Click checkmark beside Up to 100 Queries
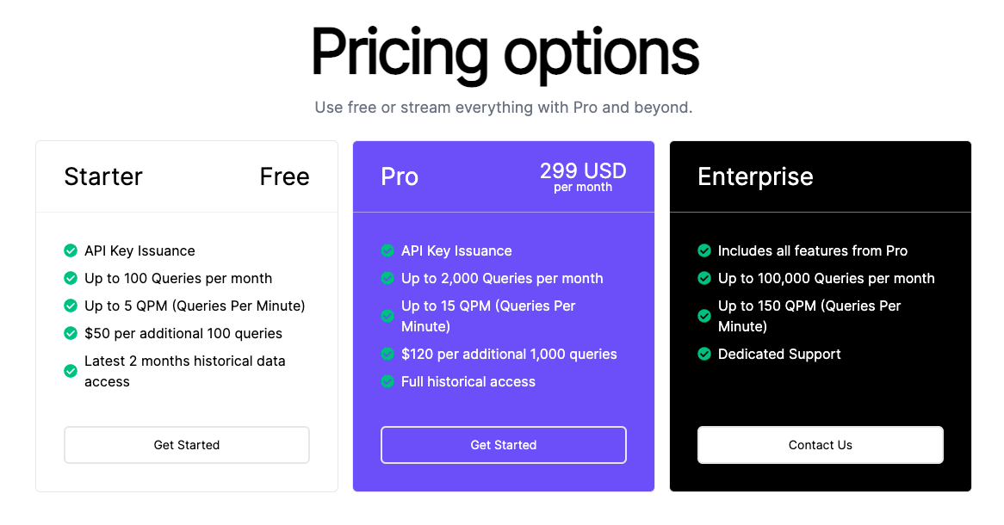This screenshot has height=525, width=1004. (x=71, y=278)
